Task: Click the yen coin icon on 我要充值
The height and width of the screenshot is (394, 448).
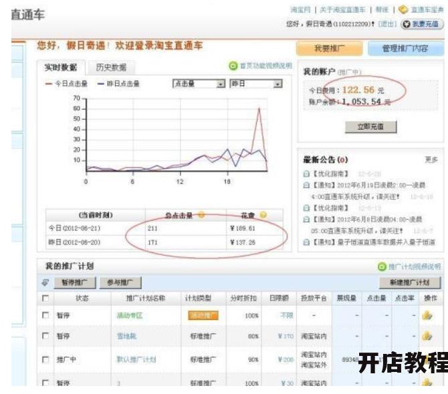Action: [407, 24]
